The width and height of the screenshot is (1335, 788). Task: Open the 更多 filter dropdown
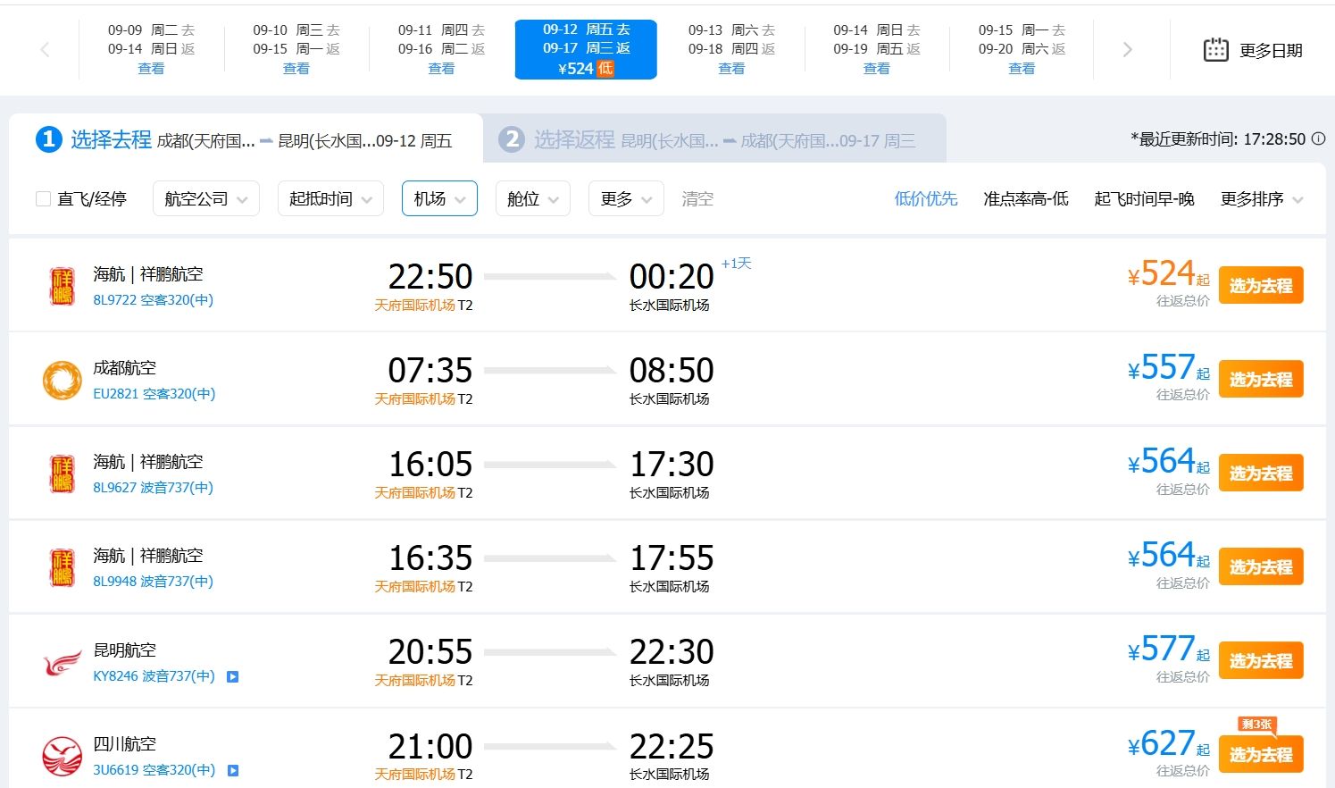pos(626,199)
